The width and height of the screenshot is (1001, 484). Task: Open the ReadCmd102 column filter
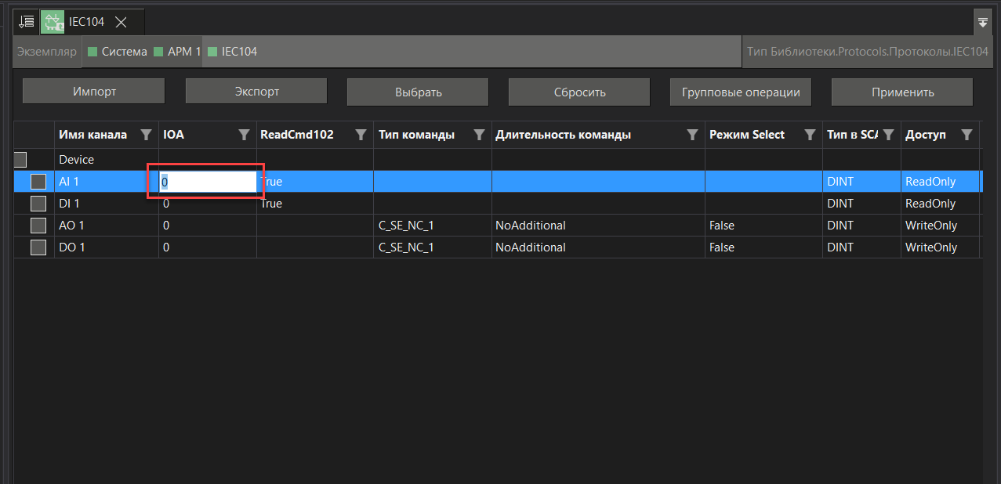point(361,135)
